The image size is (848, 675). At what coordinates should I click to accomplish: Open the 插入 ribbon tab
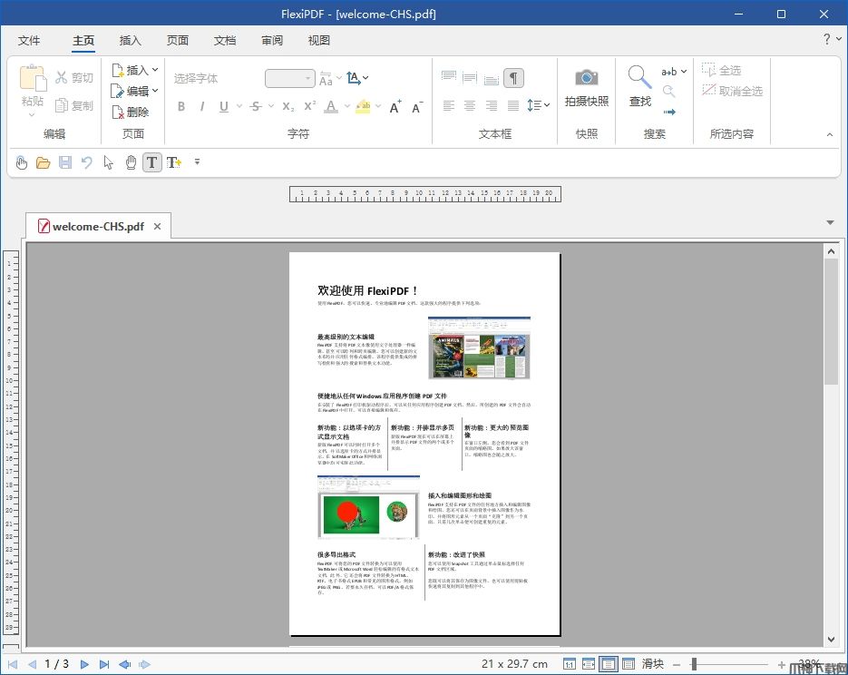click(x=131, y=40)
